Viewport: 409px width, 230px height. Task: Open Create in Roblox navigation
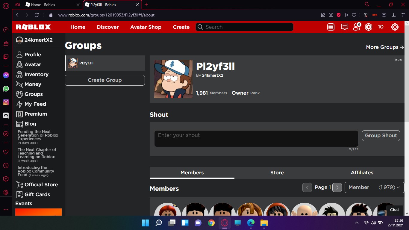tap(181, 27)
